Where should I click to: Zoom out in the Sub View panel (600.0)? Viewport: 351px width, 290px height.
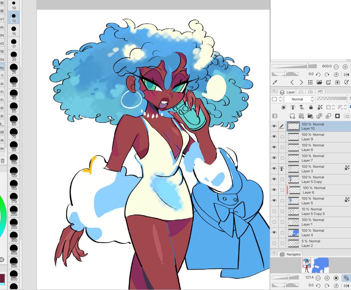point(336,67)
